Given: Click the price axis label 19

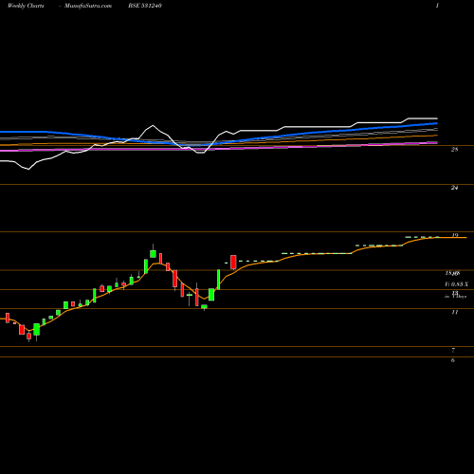Looking at the screenshot, I should (x=455, y=235).
